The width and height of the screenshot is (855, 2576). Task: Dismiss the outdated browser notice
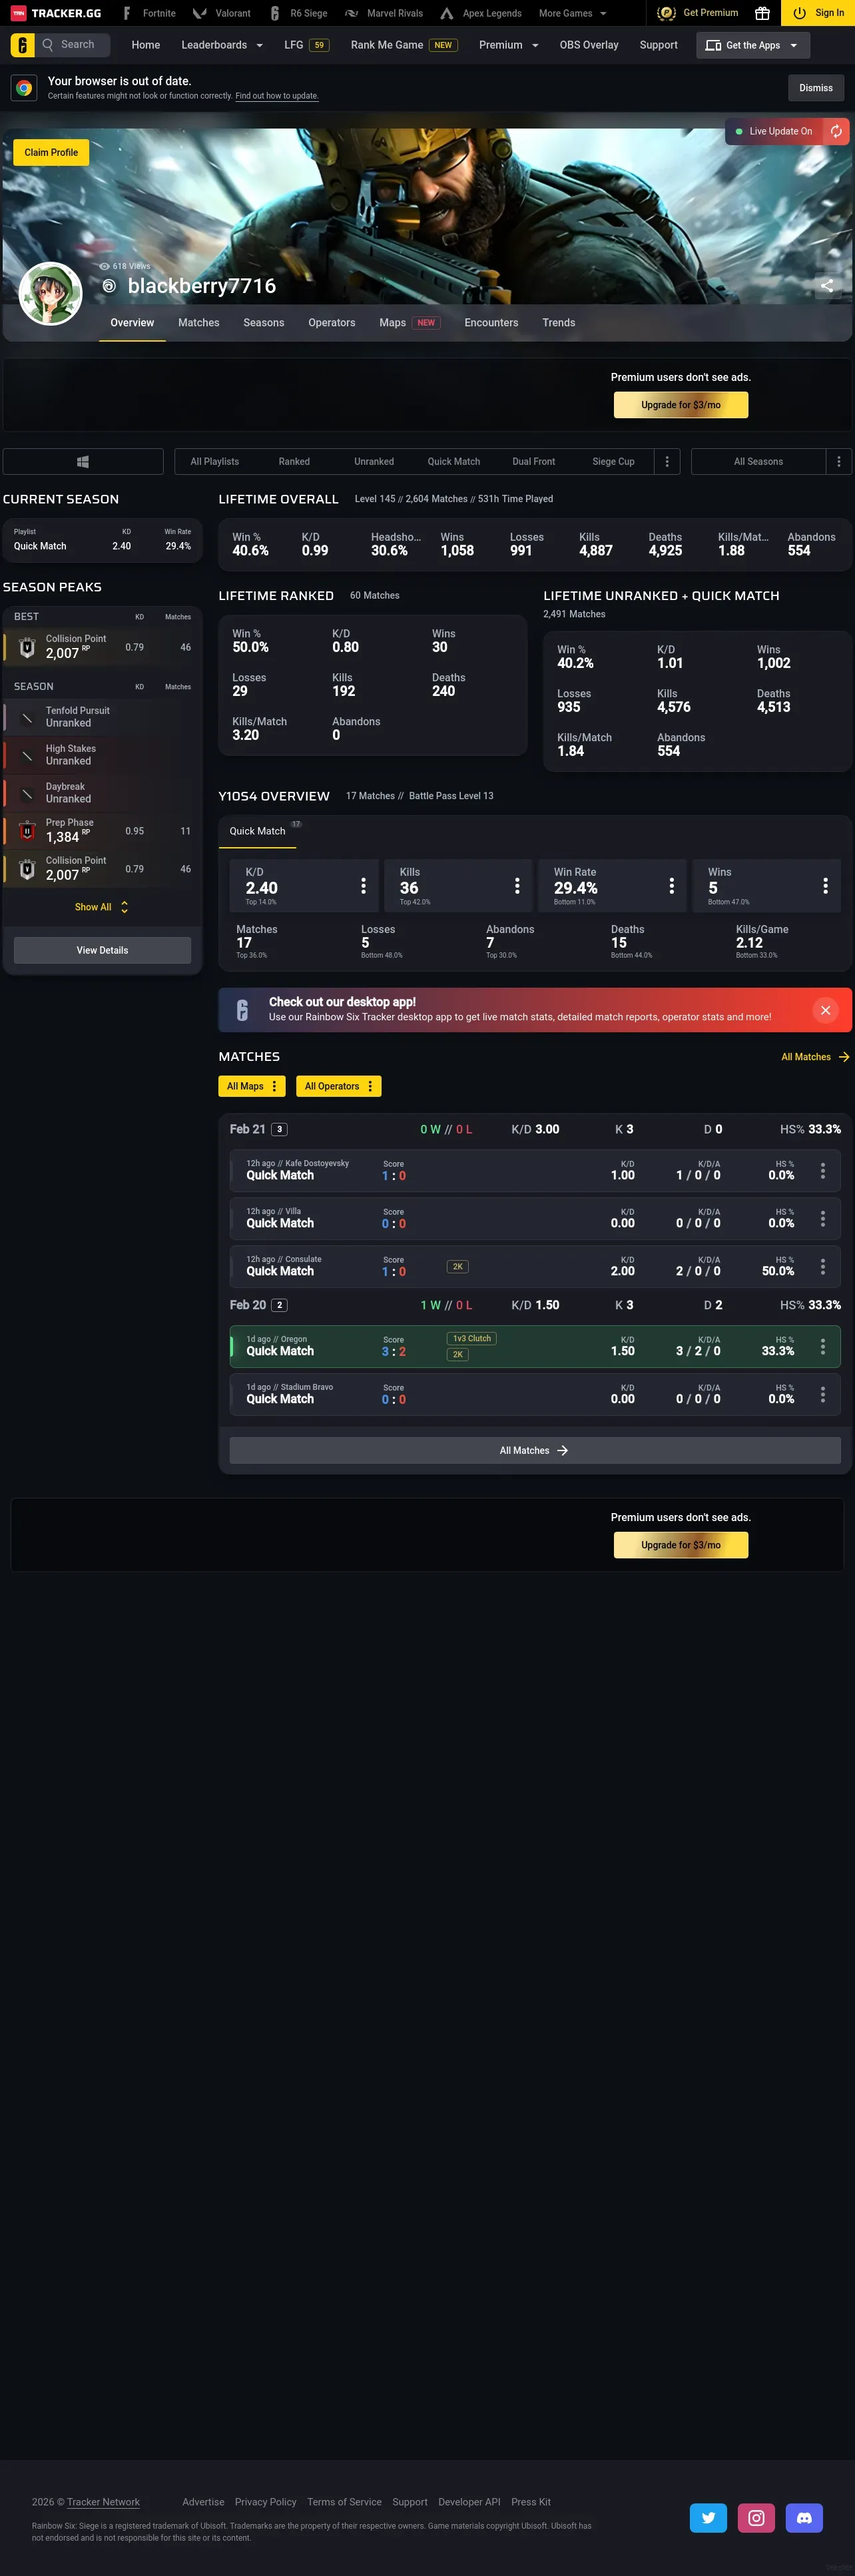[816, 88]
